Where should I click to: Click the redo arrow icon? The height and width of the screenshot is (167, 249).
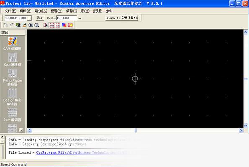click(12, 25)
